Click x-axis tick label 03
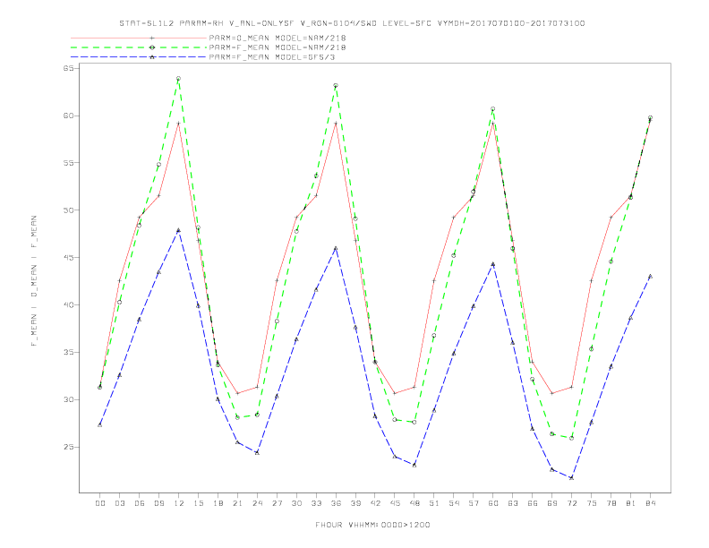Image resolution: width=709 pixels, height=548 pixels. (x=119, y=503)
